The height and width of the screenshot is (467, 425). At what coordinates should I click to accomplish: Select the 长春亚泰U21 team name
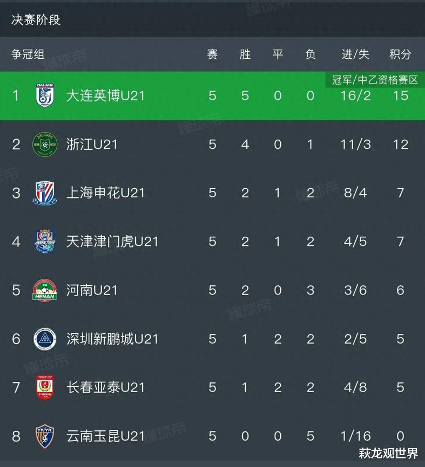pos(105,387)
